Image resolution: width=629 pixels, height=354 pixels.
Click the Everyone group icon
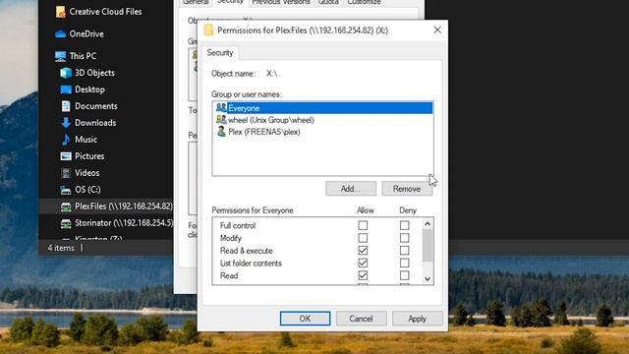(x=221, y=107)
